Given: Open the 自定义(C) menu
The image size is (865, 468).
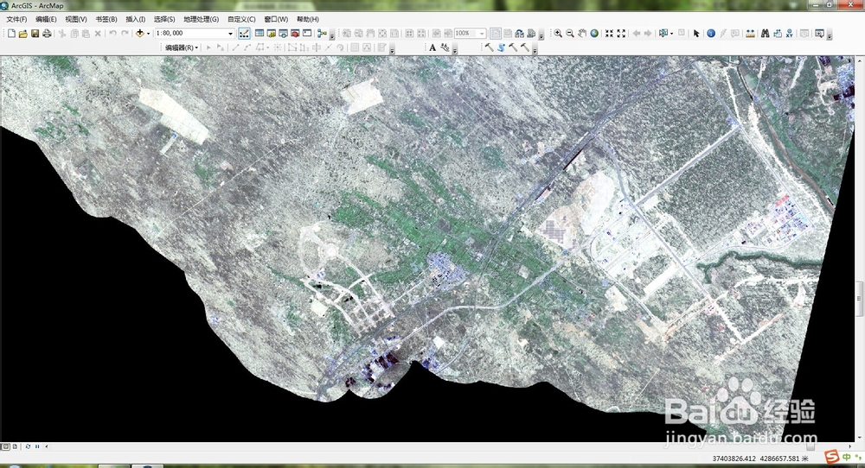Looking at the screenshot, I should tap(241, 19).
